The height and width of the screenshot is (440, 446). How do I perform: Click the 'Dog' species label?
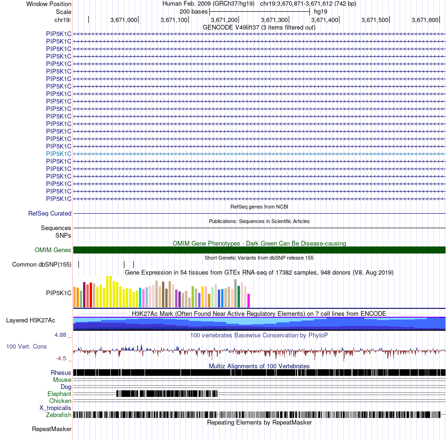coord(66,387)
